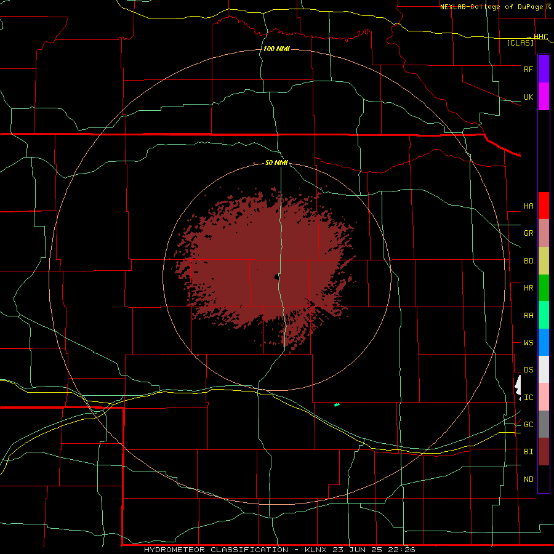Click the small green rain echo on map
Image resolution: width=554 pixels, height=554 pixels.
tap(337, 404)
